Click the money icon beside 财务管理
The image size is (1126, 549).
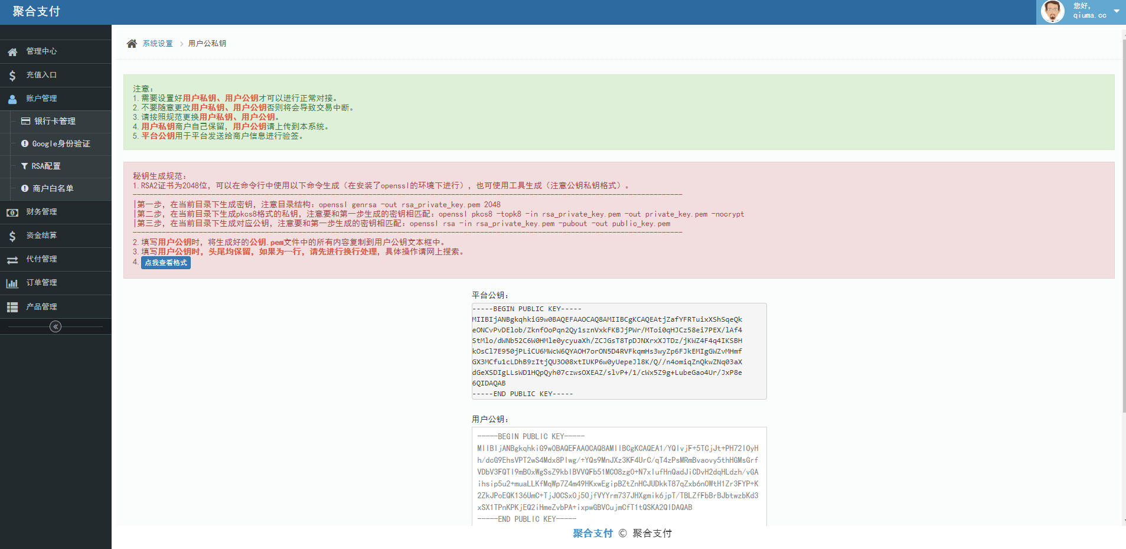12,213
